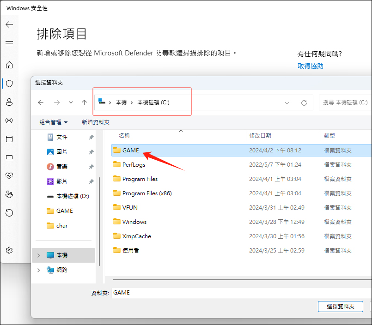Unpin 文件 pin icon
The height and width of the screenshot is (325, 372).
91,137
